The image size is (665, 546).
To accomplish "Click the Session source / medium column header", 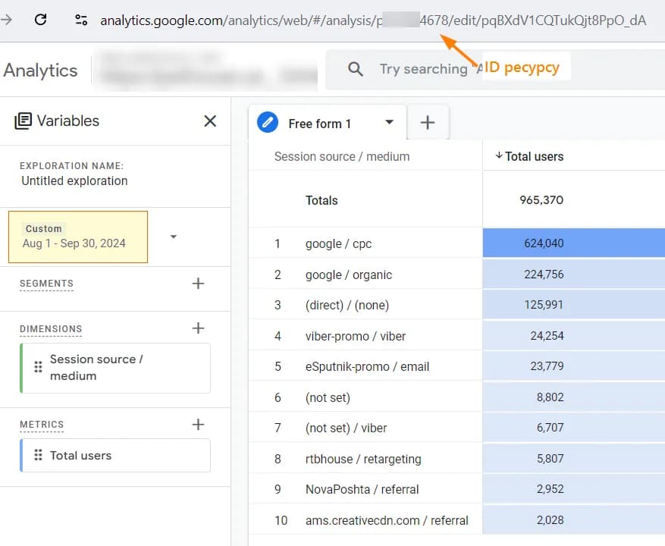I will pyautogui.click(x=342, y=156).
